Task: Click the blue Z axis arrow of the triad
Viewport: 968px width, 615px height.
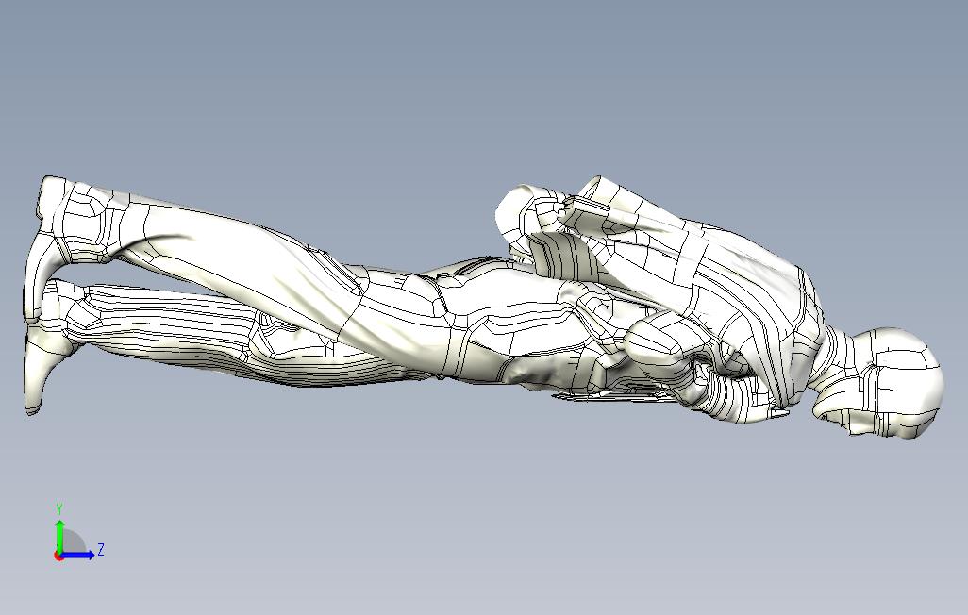Action: point(77,554)
